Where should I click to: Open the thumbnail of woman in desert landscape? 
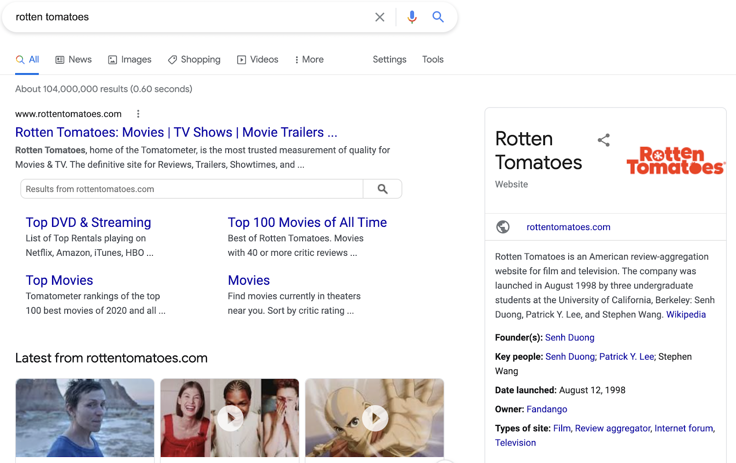click(85, 418)
